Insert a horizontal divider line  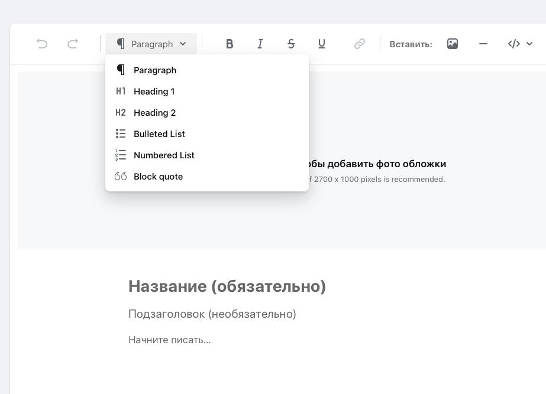tap(483, 44)
